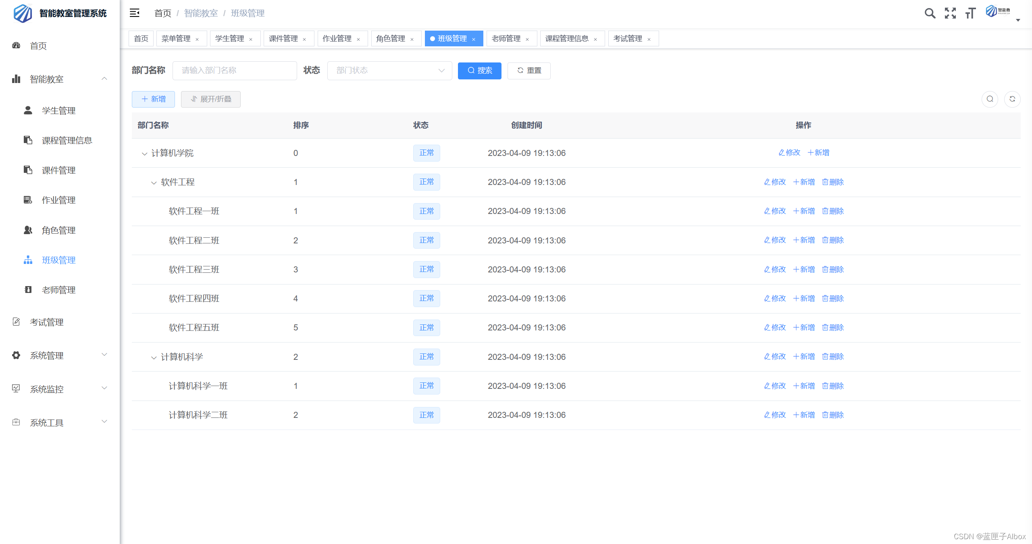Click the document icon for 课件管理

pos(28,170)
